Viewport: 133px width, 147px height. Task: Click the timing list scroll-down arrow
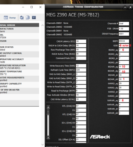click(48, 137)
